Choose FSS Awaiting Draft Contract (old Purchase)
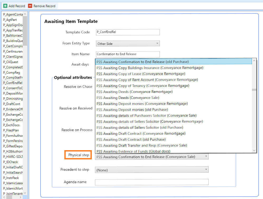The image size is (263, 199). coord(131,139)
